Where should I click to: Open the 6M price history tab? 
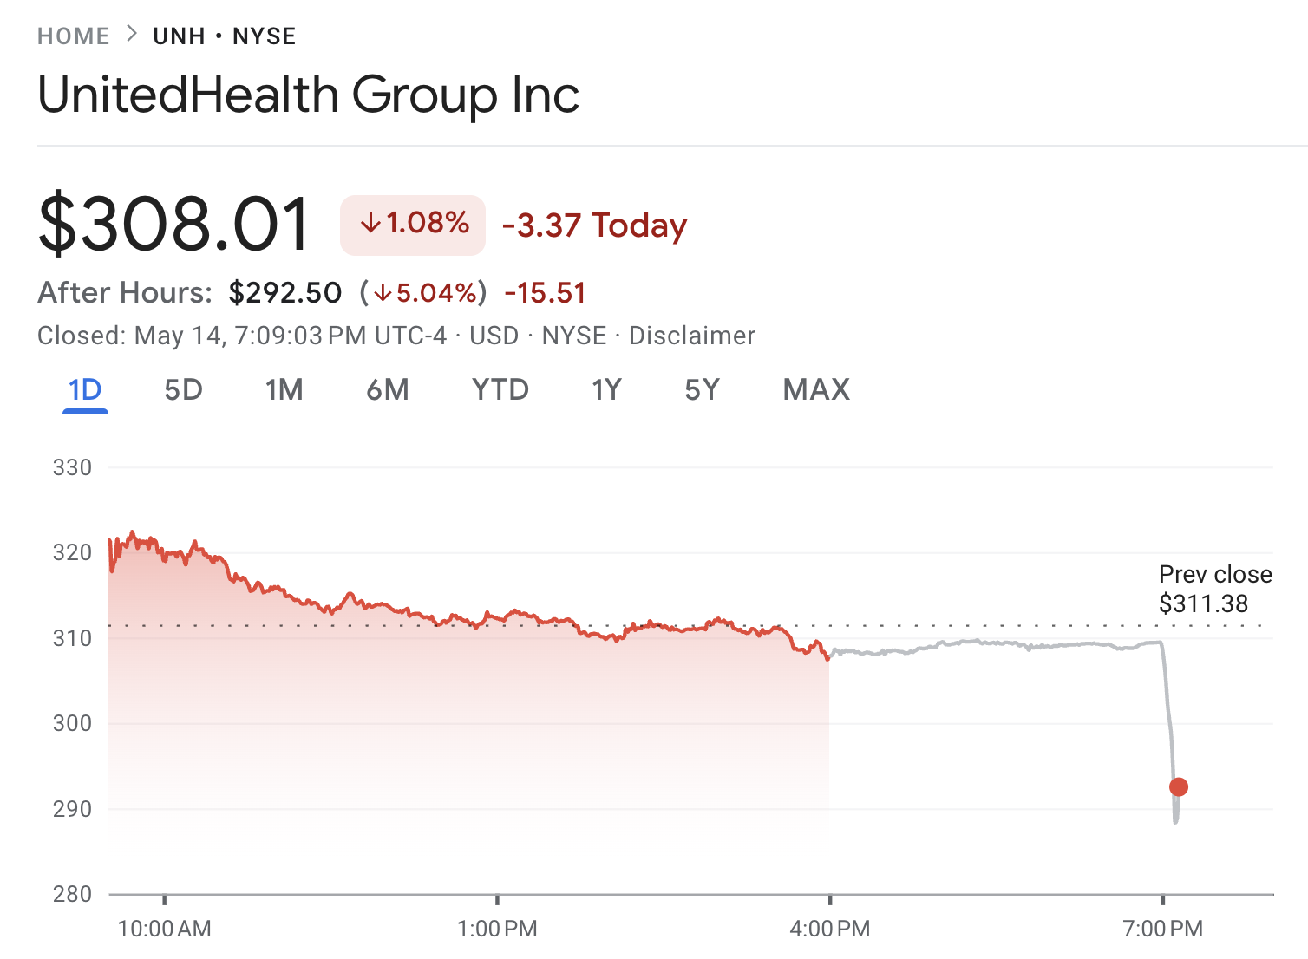[388, 390]
